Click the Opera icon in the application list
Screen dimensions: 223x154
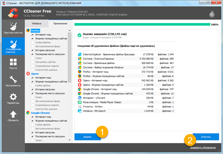pyautogui.click(x=28, y=73)
